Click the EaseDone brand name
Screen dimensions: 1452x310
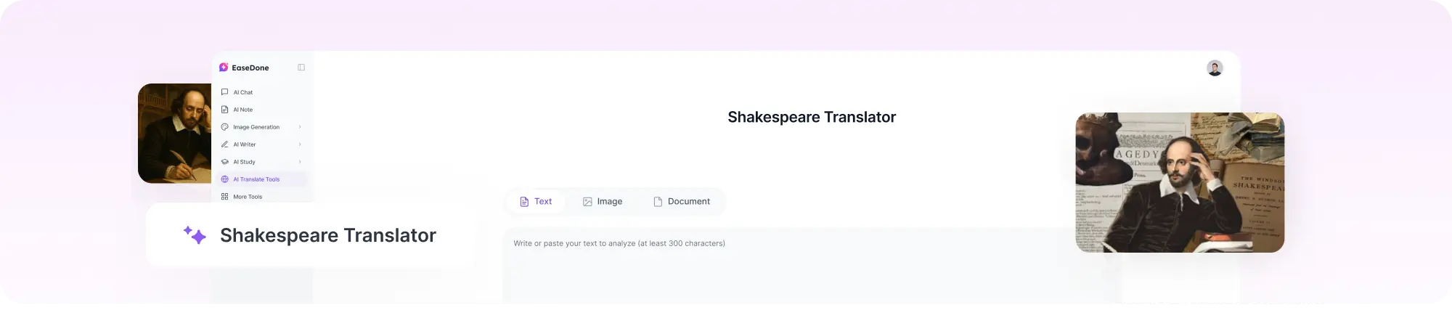tap(250, 68)
